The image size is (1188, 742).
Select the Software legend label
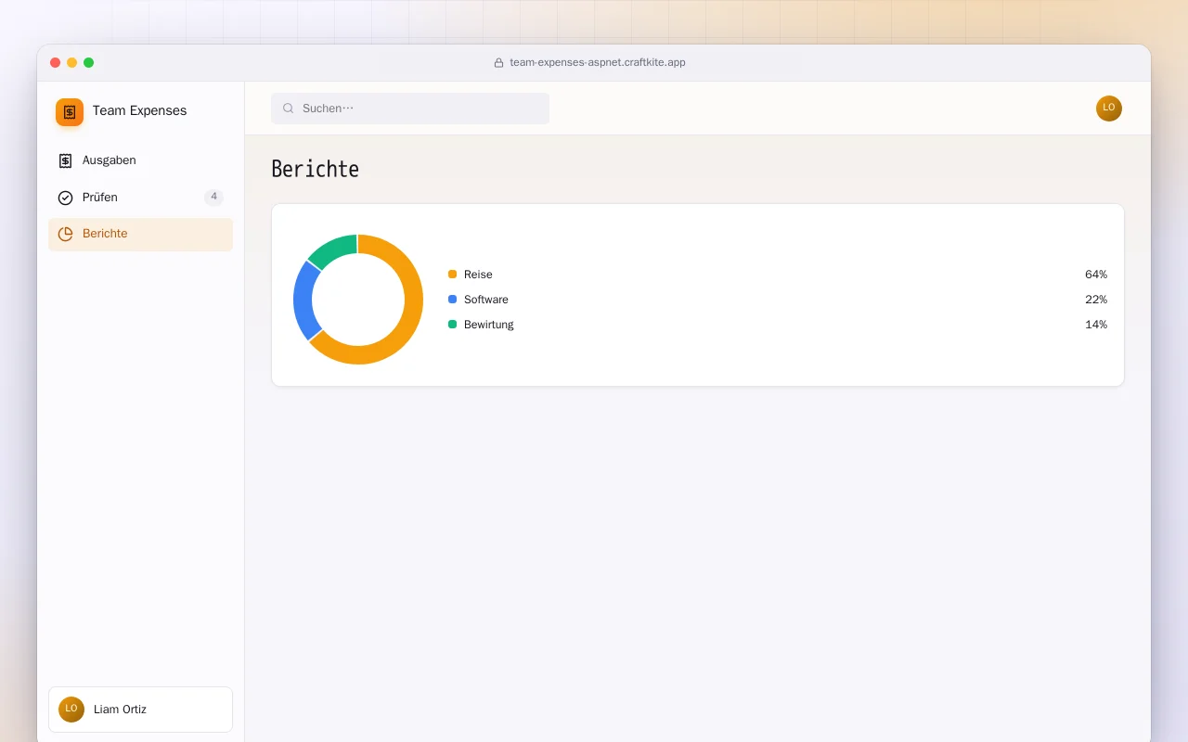point(486,300)
